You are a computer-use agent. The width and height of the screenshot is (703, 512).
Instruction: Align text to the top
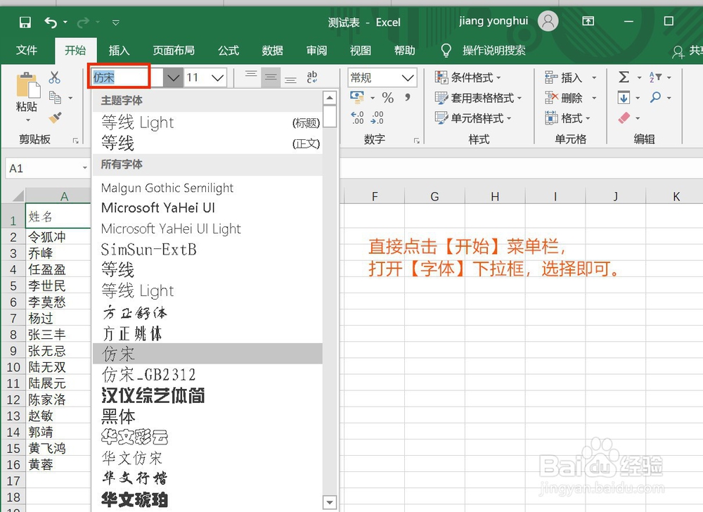point(251,73)
